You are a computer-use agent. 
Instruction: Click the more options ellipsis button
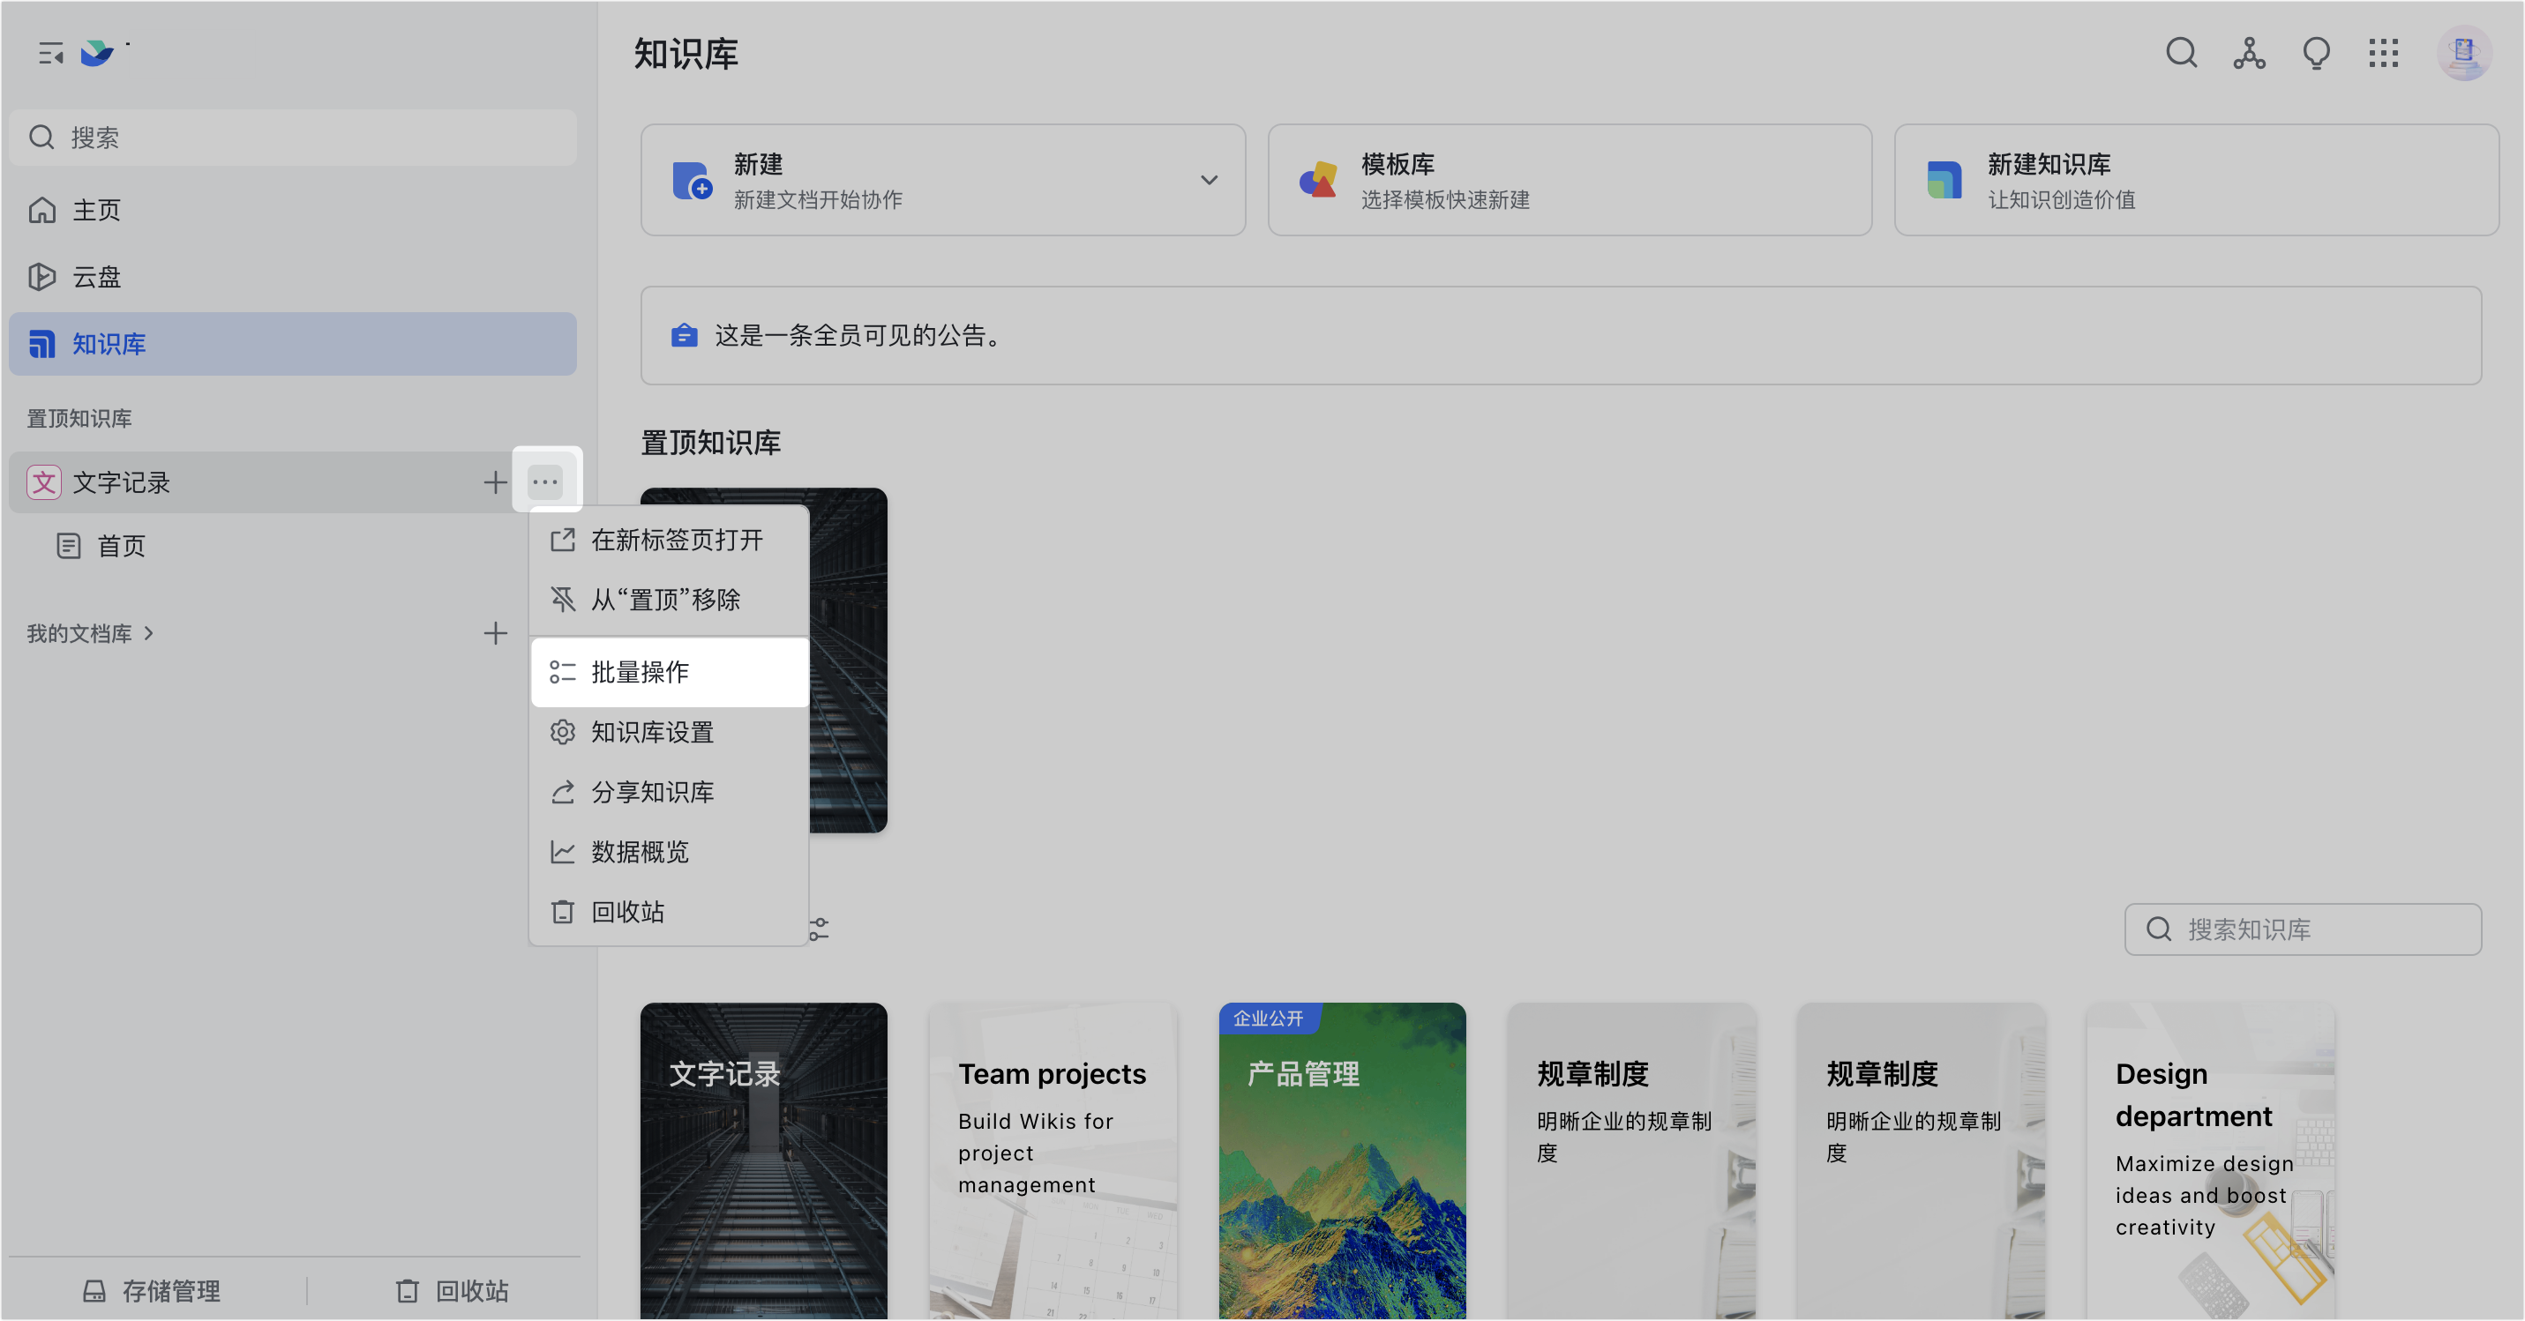(x=546, y=482)
